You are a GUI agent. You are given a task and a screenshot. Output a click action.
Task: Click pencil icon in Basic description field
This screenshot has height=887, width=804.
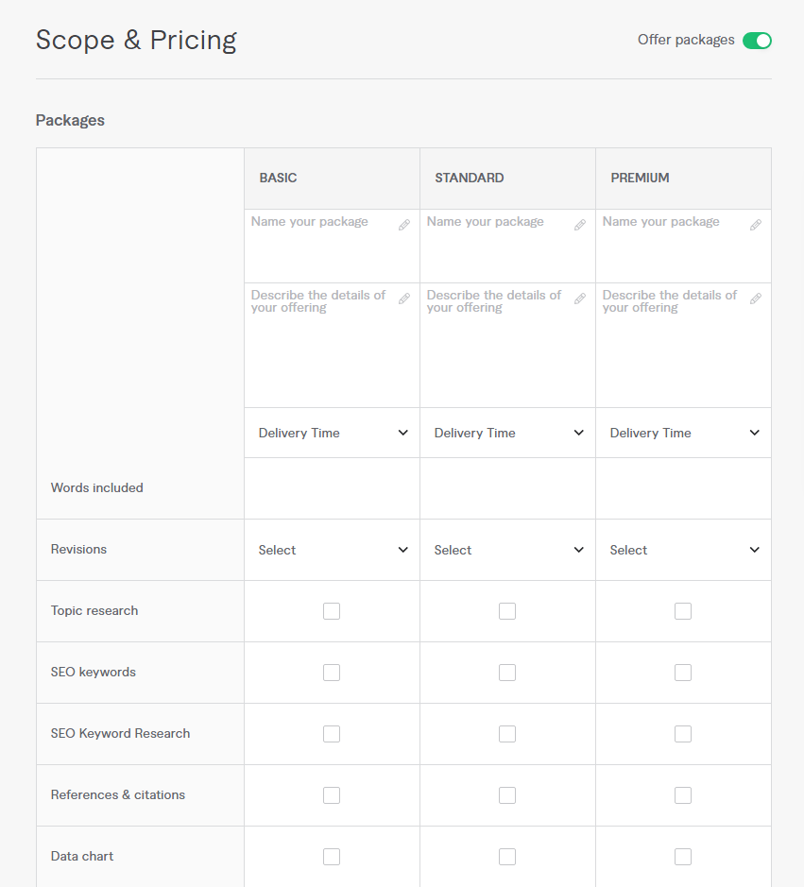(404, 299)
